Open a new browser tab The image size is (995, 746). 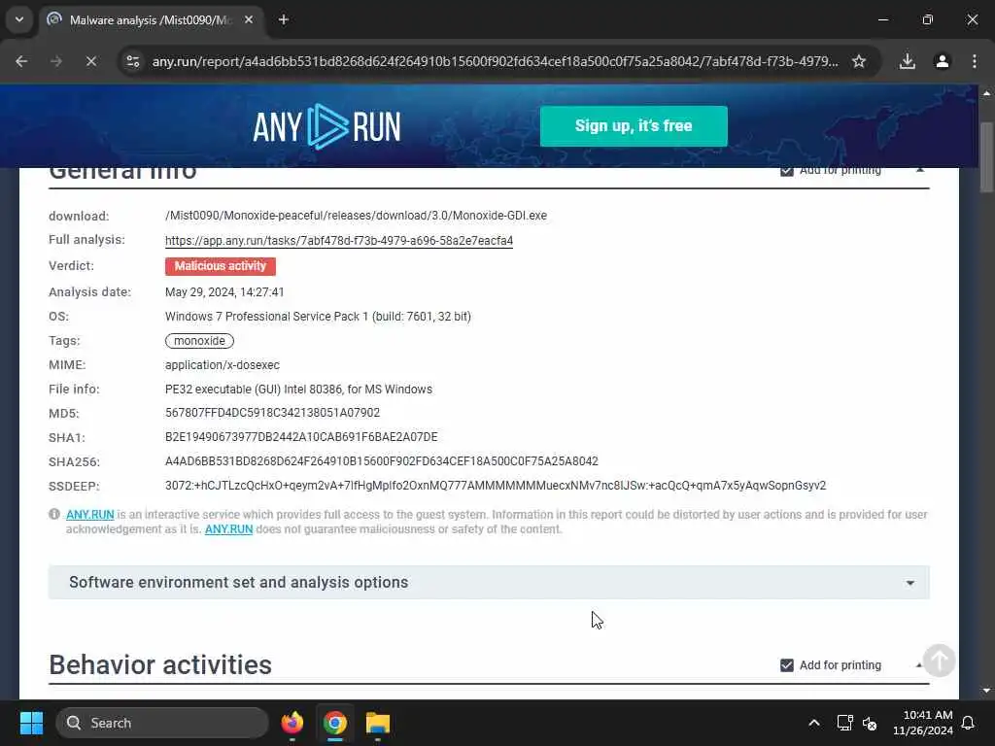[x=284, y=19]
